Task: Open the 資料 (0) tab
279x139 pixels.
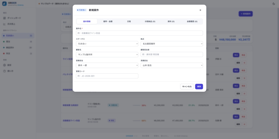Action: pyautogui.click(x=171, y=21)
